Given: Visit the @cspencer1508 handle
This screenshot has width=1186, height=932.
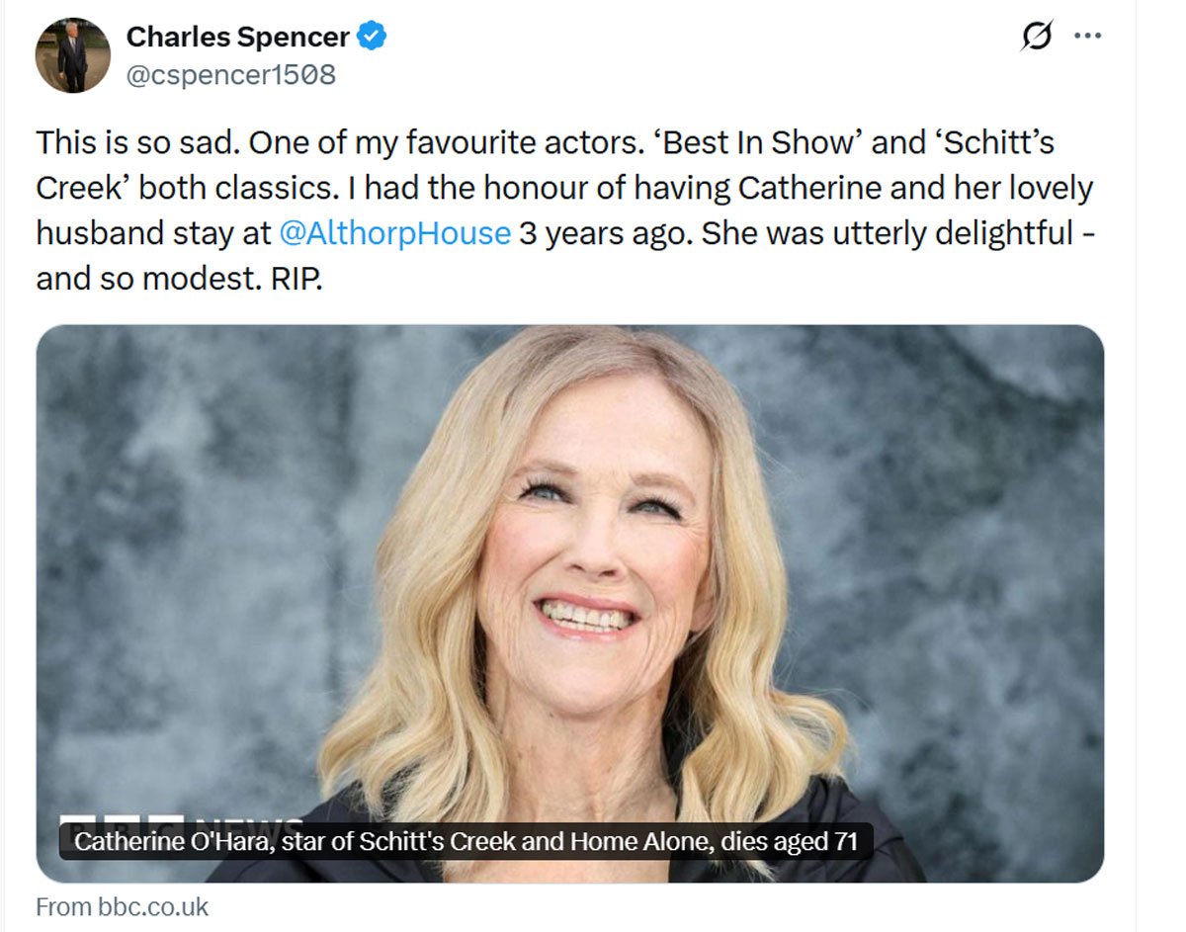Looking at the screenshot, I should click(230, 74).
